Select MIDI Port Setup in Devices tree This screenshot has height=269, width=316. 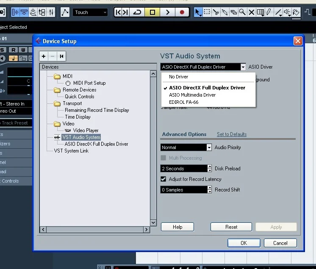[89, 83]
